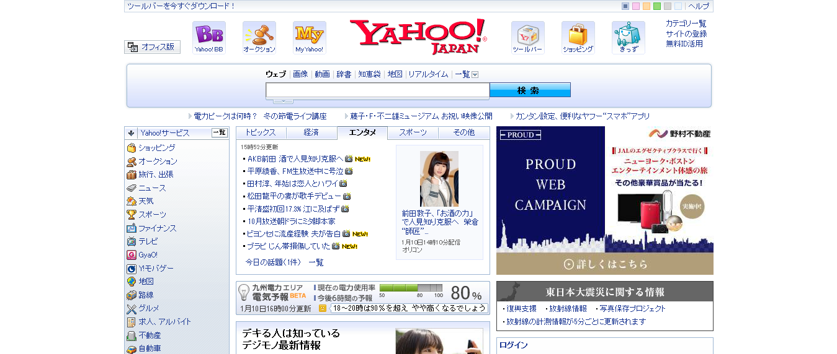837x354 pixels.
Task: Open ニュース in the sidebar
Action: [152, 188]
